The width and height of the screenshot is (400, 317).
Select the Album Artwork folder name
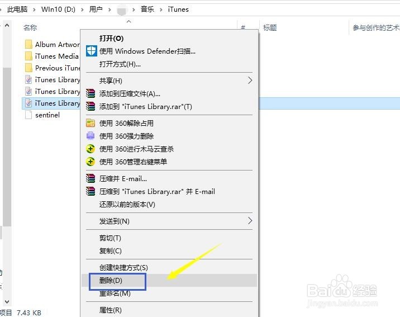point(57,44)
